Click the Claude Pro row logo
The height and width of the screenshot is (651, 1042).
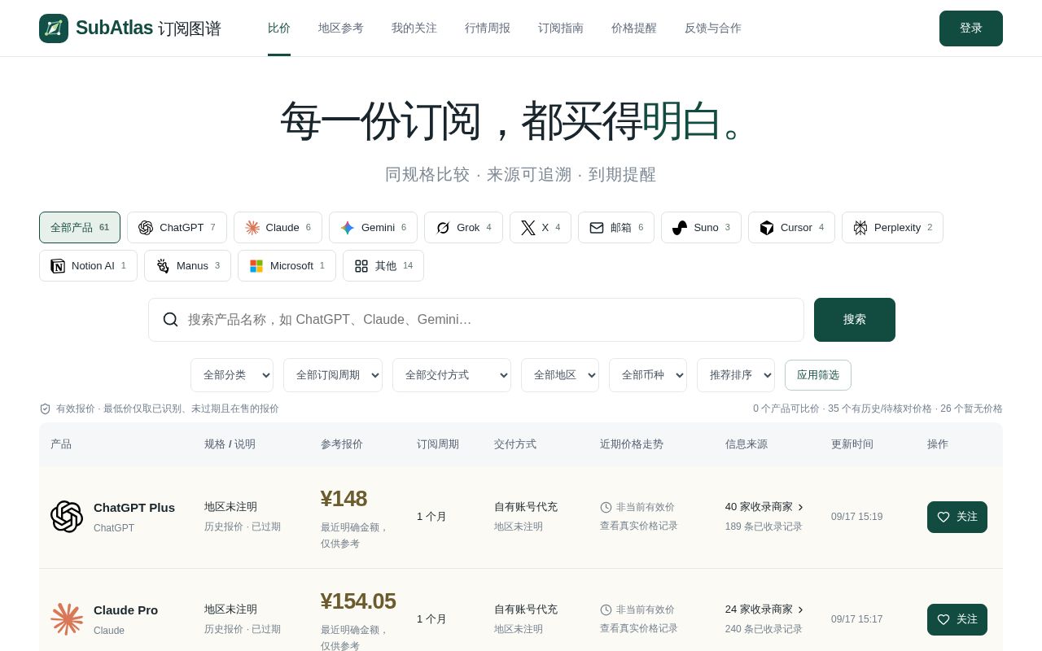(x=67, y=619)
